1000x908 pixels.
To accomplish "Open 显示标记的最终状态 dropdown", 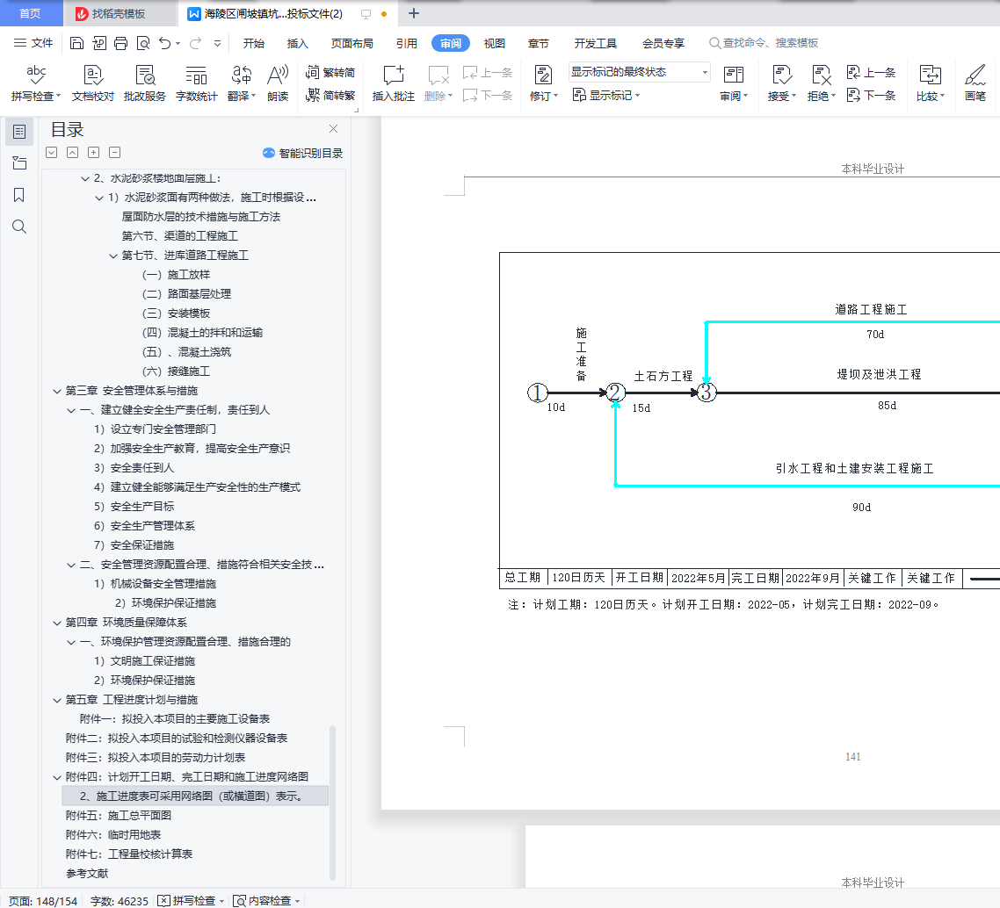I will click(639, 72).
